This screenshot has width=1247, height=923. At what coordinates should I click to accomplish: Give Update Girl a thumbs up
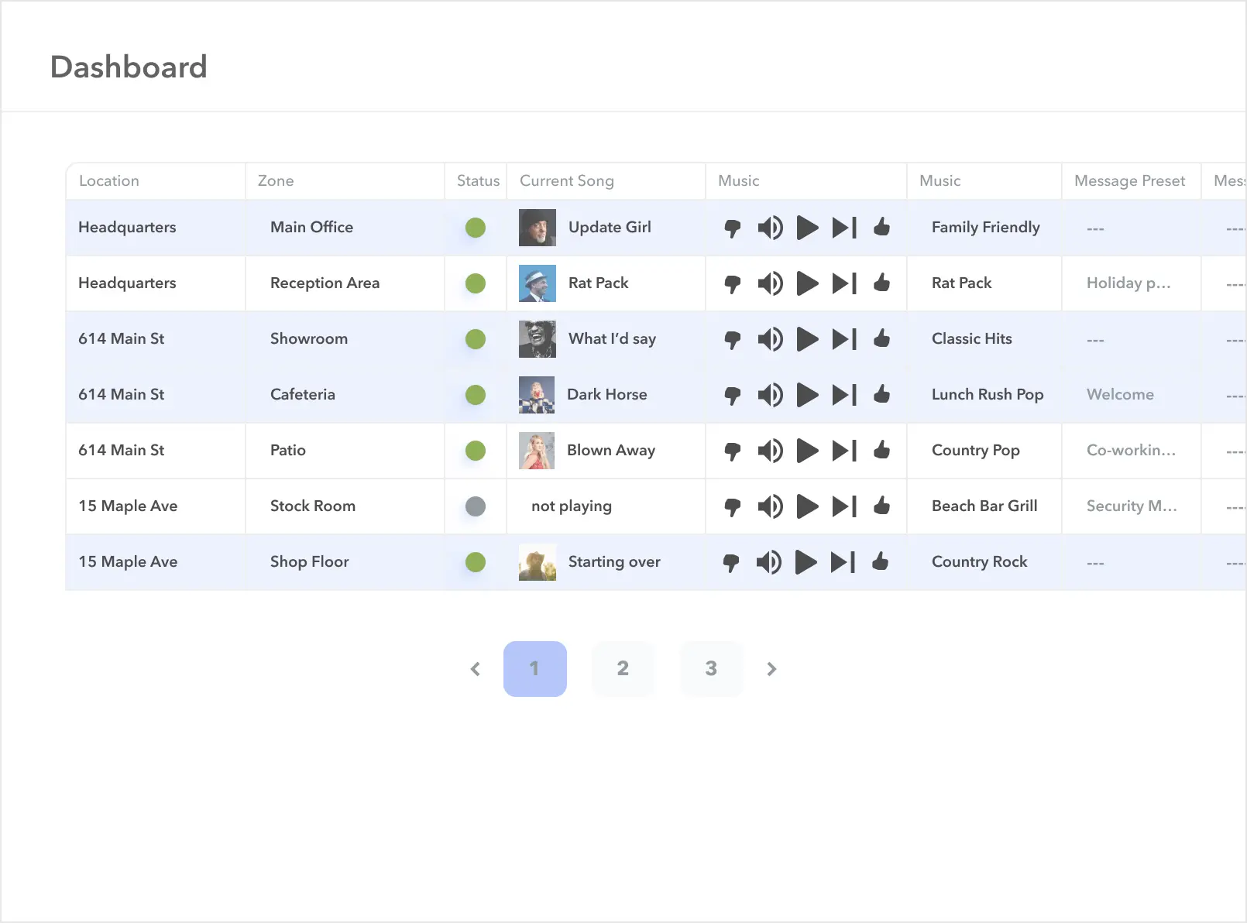pyautogui.click(x=882, y=227)
